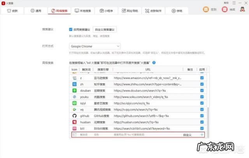
Task: Click the orange 签到 sign-in icon
Action: [x=206, y=9]
